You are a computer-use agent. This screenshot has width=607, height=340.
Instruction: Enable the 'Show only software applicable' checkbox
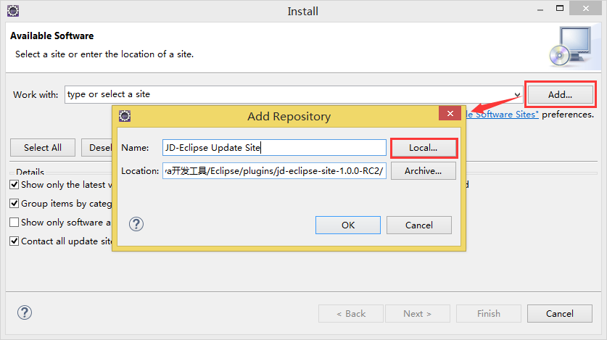(15, 223)
